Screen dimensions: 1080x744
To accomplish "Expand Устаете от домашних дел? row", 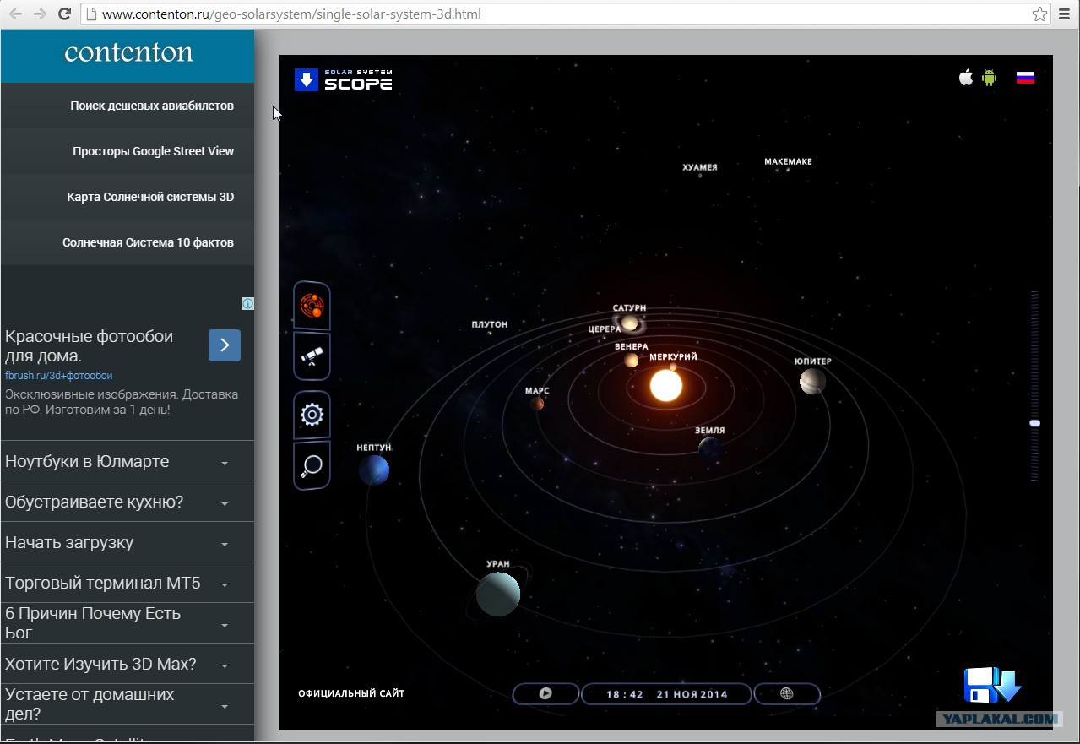I will (x=128, y=704).
